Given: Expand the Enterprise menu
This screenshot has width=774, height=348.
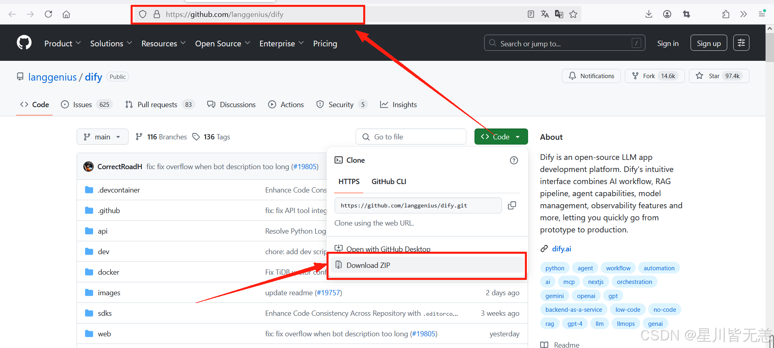Looking at the screenshot, I should pyautogui.click(x=281, y=43).
